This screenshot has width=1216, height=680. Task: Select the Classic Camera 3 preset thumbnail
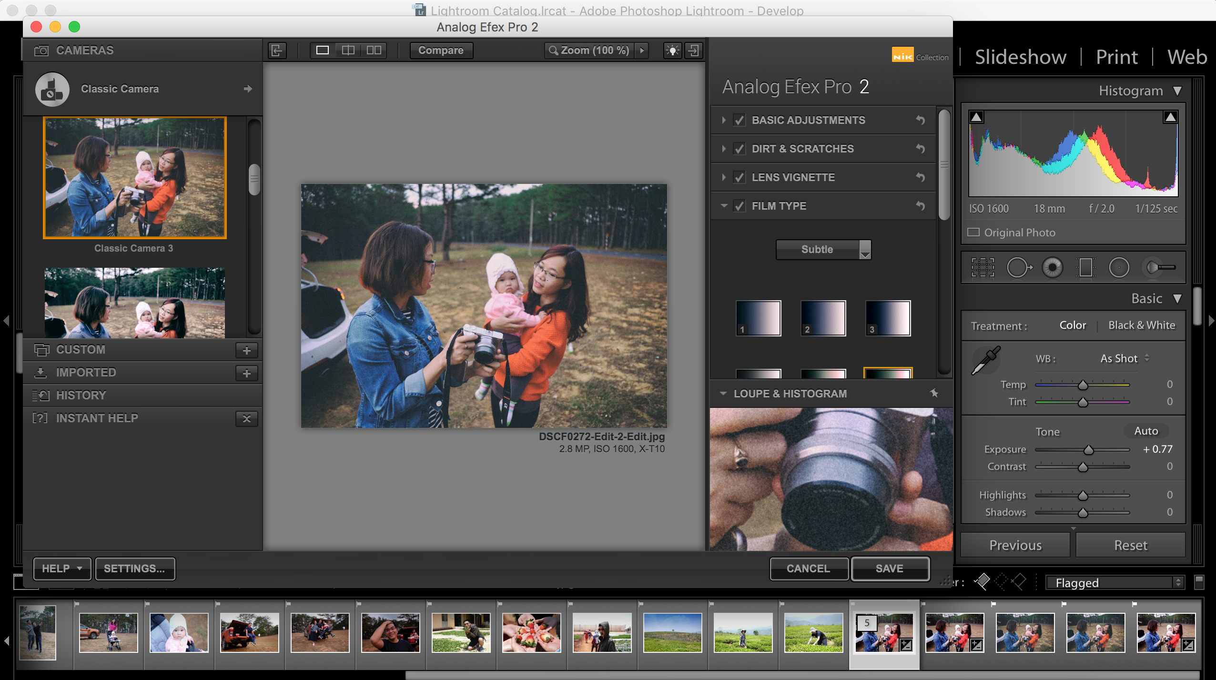pyautogui.click(x=134, y=177)
